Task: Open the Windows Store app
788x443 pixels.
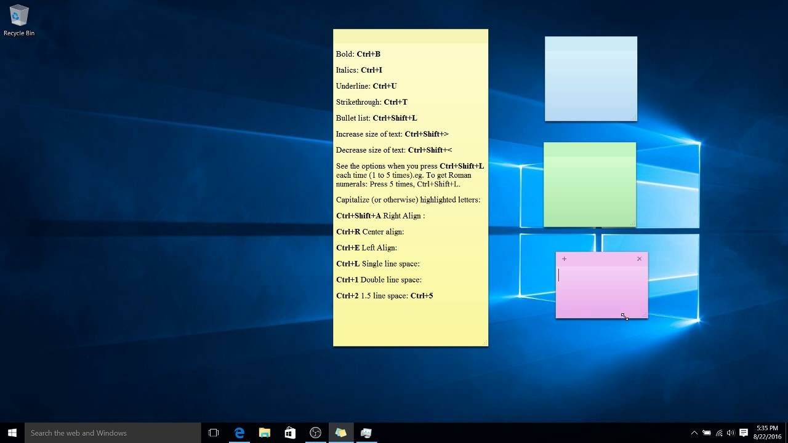Action: (289, 433)
